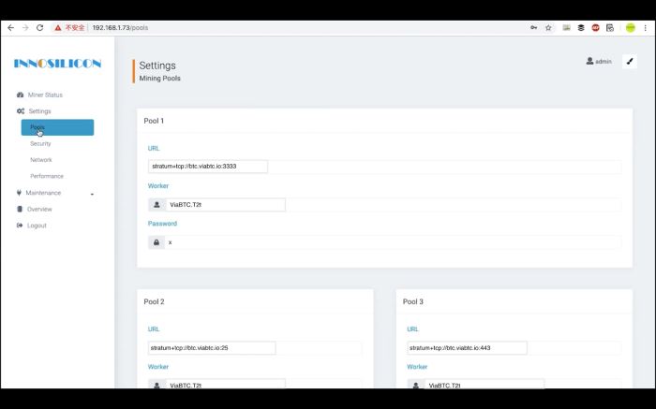Click the admin username text
Viewport: 656px width, 409px height.
click(604, 62)
